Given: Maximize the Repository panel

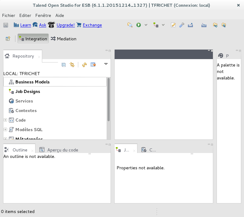Looking at the screenshot, I should click(110, 51).
